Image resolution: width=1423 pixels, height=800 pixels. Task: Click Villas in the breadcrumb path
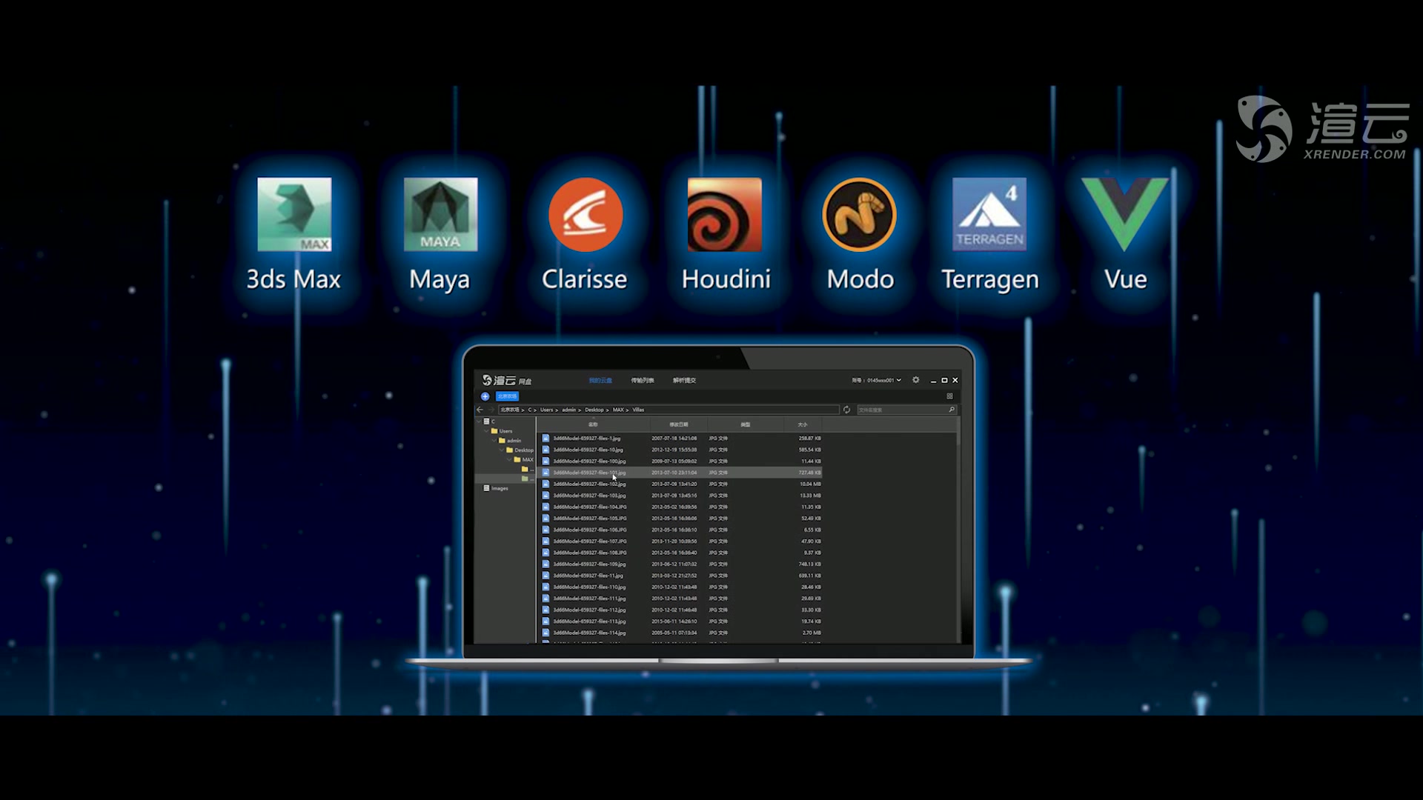point(638,410)
